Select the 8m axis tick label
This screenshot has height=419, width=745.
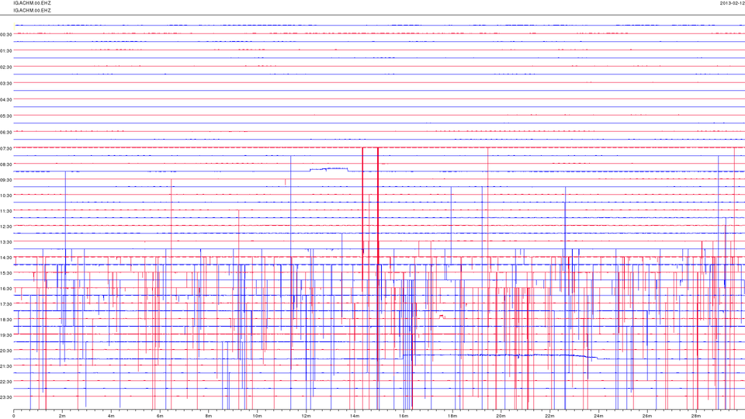pos(209,416)
